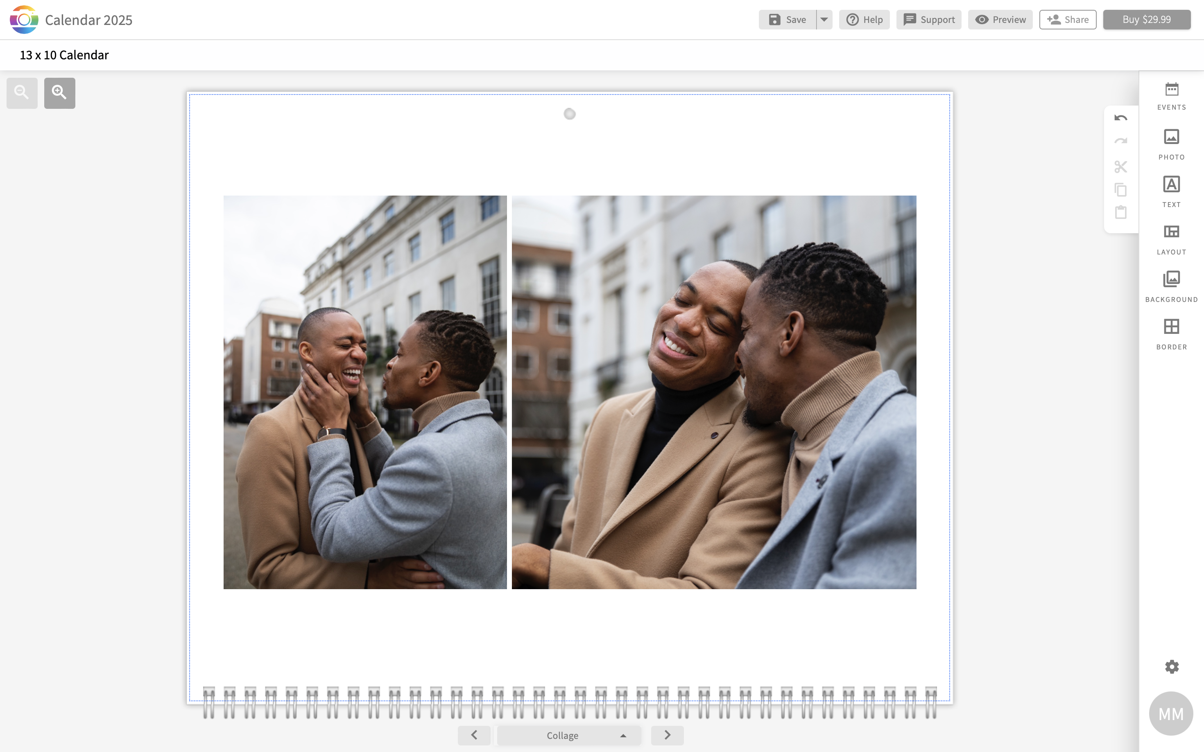Click the colorful camera app logo
1204x752 pixels.
tap(24, 19)
